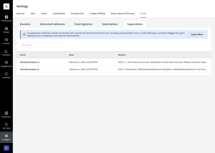
Task: Click the search magnifier icon
Action: [x=23, y=45]
